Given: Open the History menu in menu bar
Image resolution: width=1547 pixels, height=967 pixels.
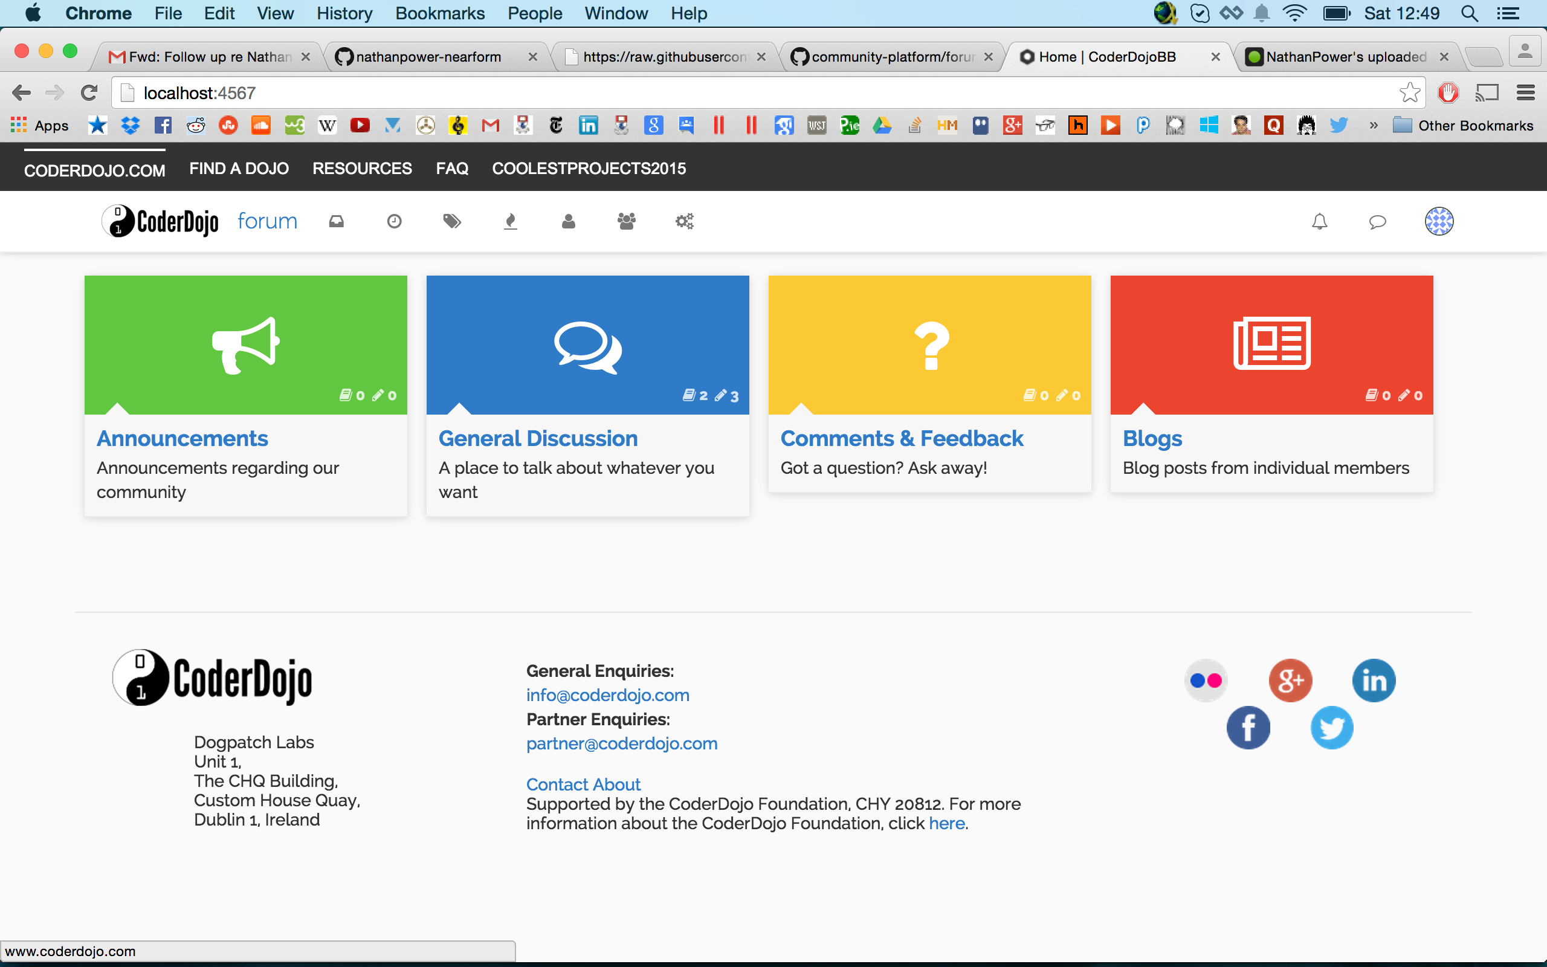Looking at the screenshot, I should (344, 13).
